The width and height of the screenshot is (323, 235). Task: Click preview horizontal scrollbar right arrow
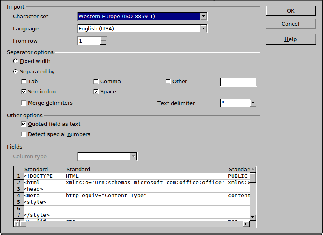tap(246, 224)
